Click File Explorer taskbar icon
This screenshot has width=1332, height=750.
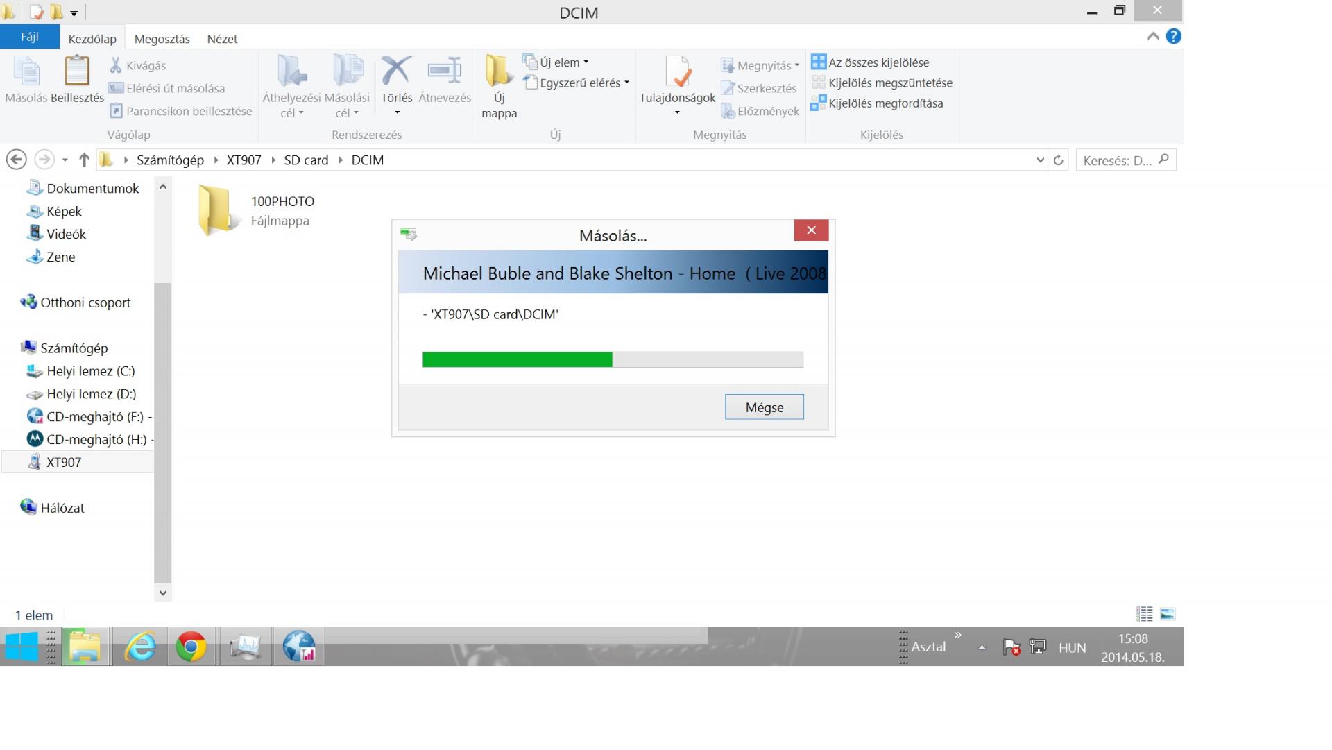point(85,647)
